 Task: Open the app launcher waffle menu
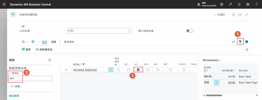point(4,5)
